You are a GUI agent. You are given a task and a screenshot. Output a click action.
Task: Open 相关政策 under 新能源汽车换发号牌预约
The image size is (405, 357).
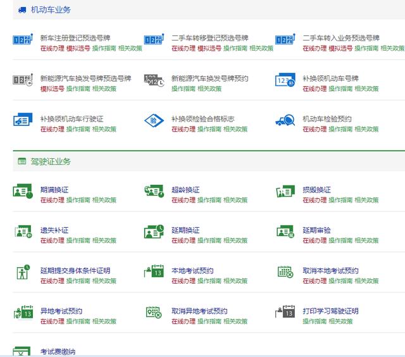tap(209, 89)
